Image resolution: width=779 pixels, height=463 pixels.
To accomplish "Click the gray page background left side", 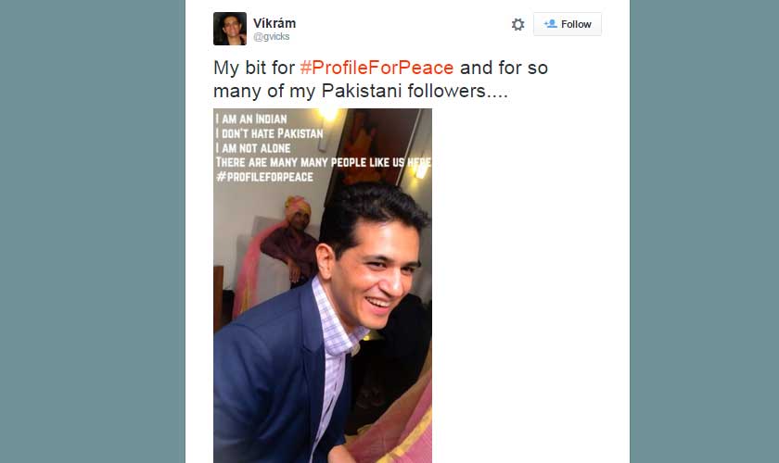I will point(93,231).
